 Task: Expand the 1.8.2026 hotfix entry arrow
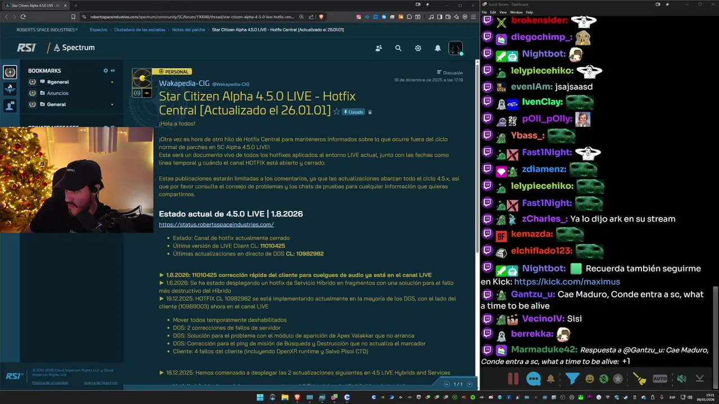point(162,275)
